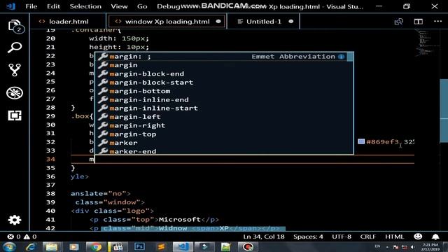Click the color swatch beside #869ef3
This screenshot has height=252, width=448.
pos(361,141)
